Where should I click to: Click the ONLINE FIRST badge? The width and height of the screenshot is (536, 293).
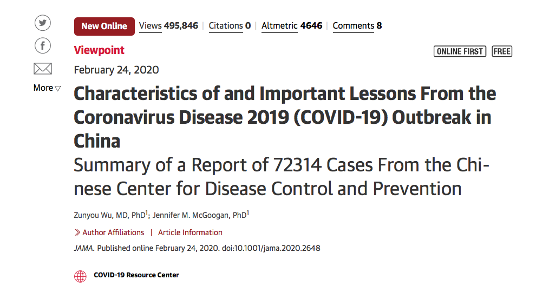[x=460, y=51]
